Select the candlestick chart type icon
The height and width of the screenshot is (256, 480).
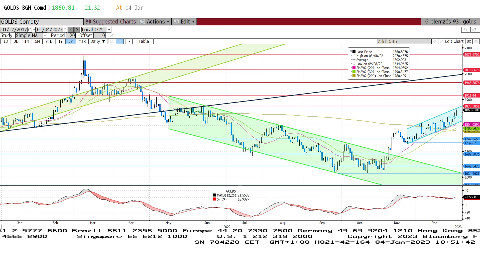point(120,41)
